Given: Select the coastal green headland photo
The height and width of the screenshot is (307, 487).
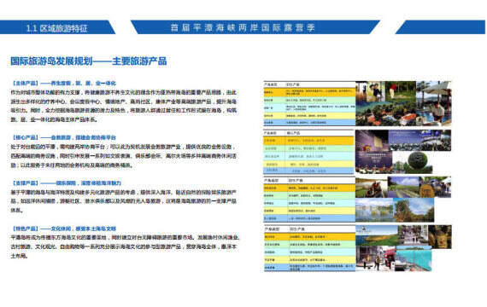Looking at the screenshot, I should [377, 235].
